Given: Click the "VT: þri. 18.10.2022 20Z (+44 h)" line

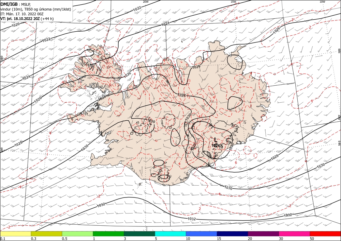Looking at the screenshot, I should 27,19.
